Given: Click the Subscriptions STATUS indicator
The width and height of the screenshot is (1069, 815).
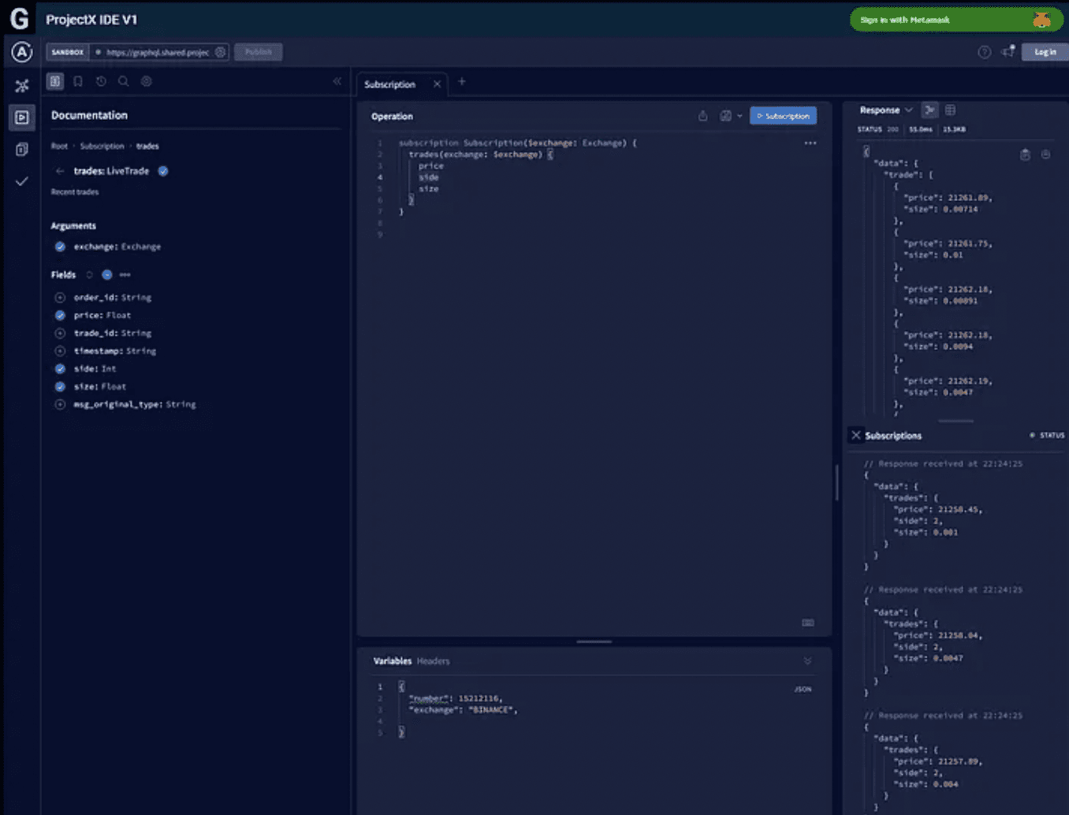Looking at the screenshot, I should coord(1047,435).
